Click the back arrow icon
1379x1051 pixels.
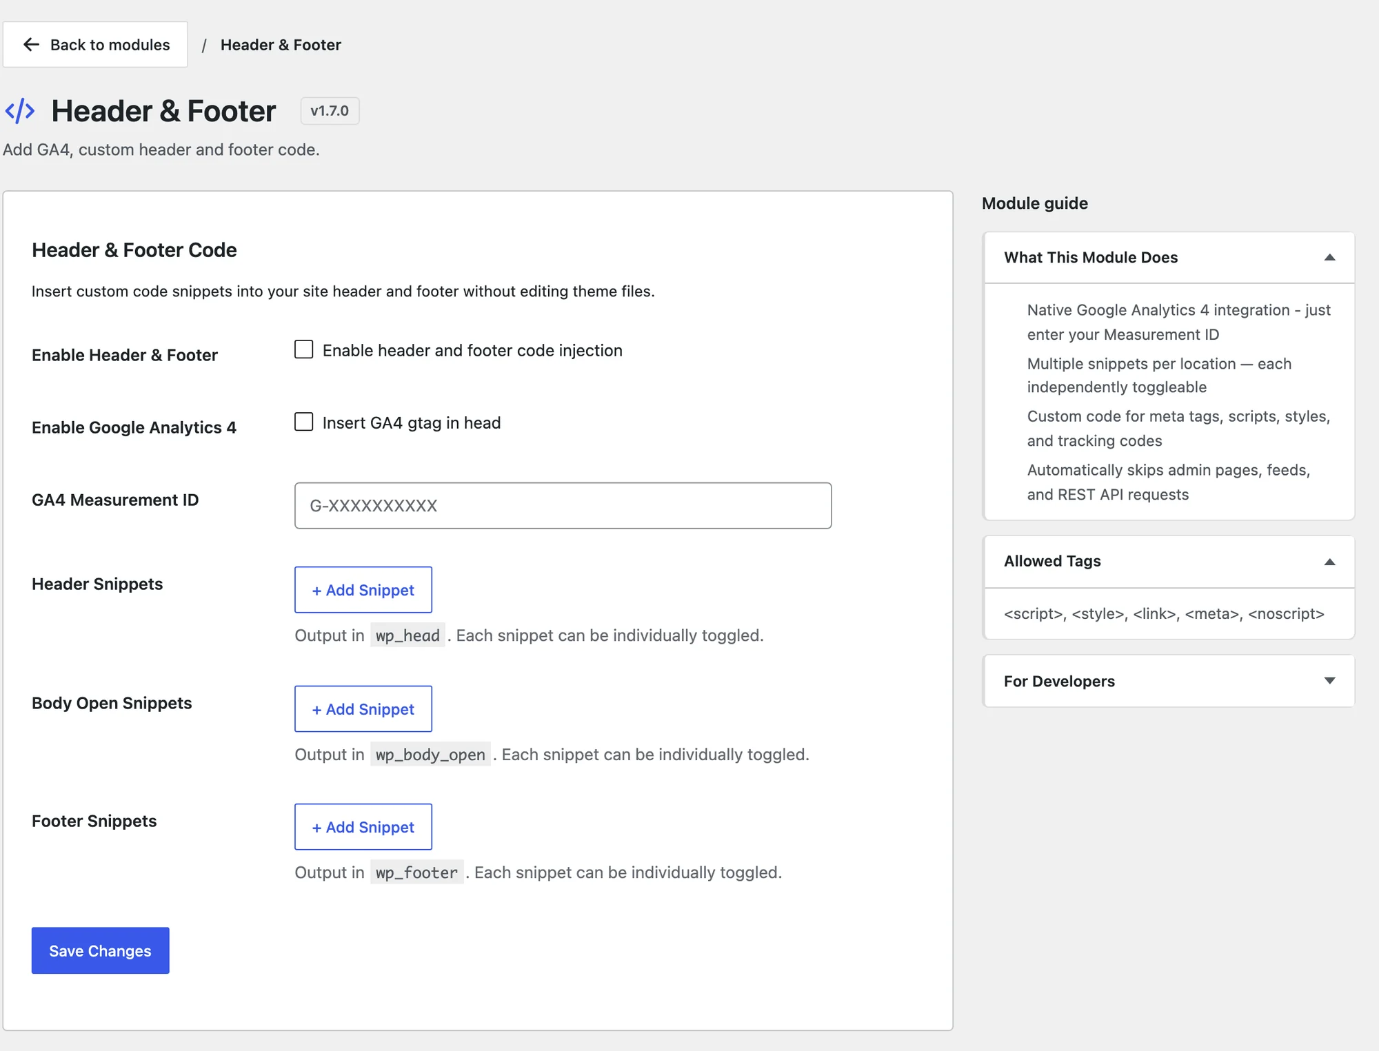(x=31, y=45)
